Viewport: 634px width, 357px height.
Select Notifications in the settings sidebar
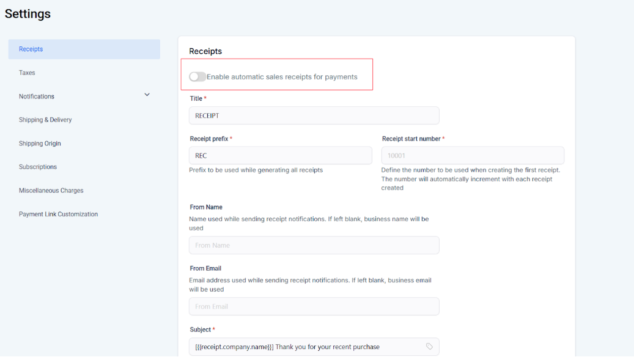click(37, 97)
